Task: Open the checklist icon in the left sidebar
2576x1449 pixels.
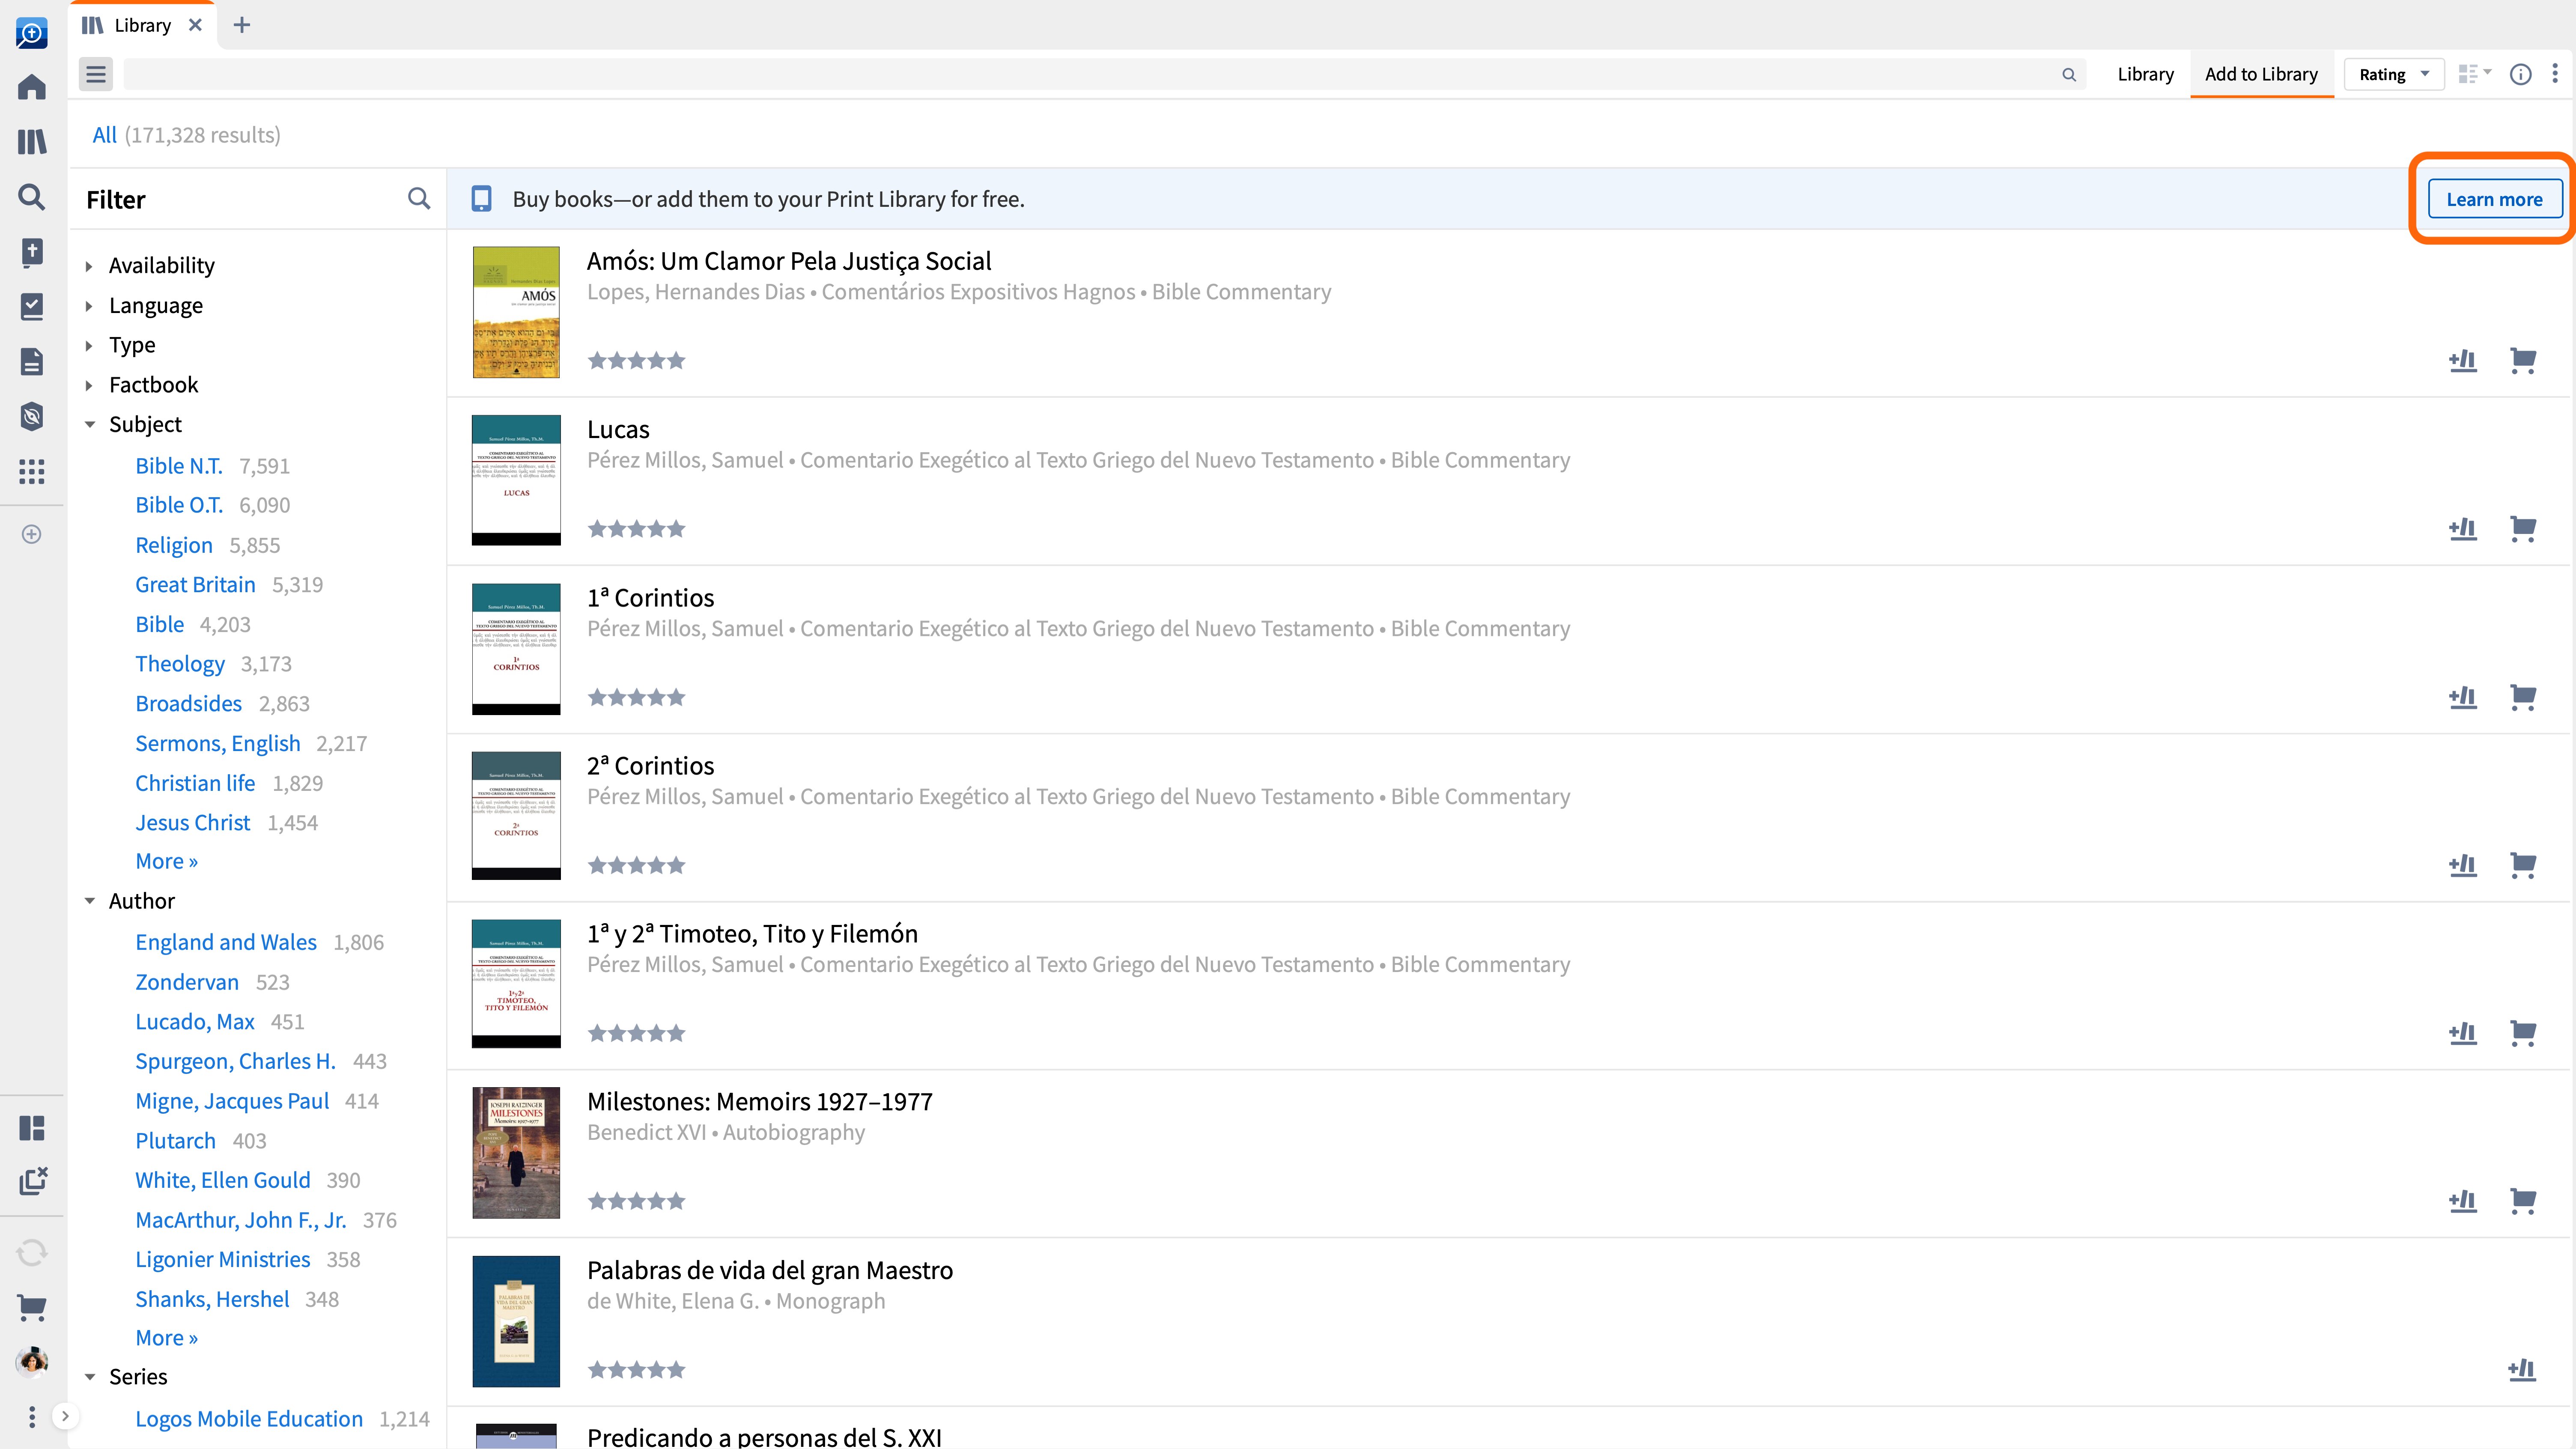Action: click(x=32, y=306)
